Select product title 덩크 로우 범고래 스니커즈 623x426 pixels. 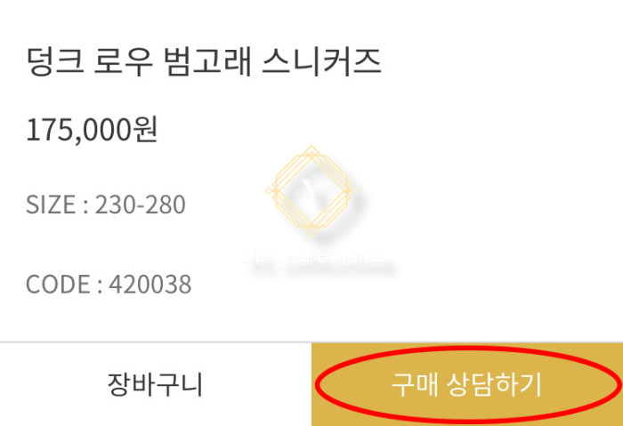204,61
